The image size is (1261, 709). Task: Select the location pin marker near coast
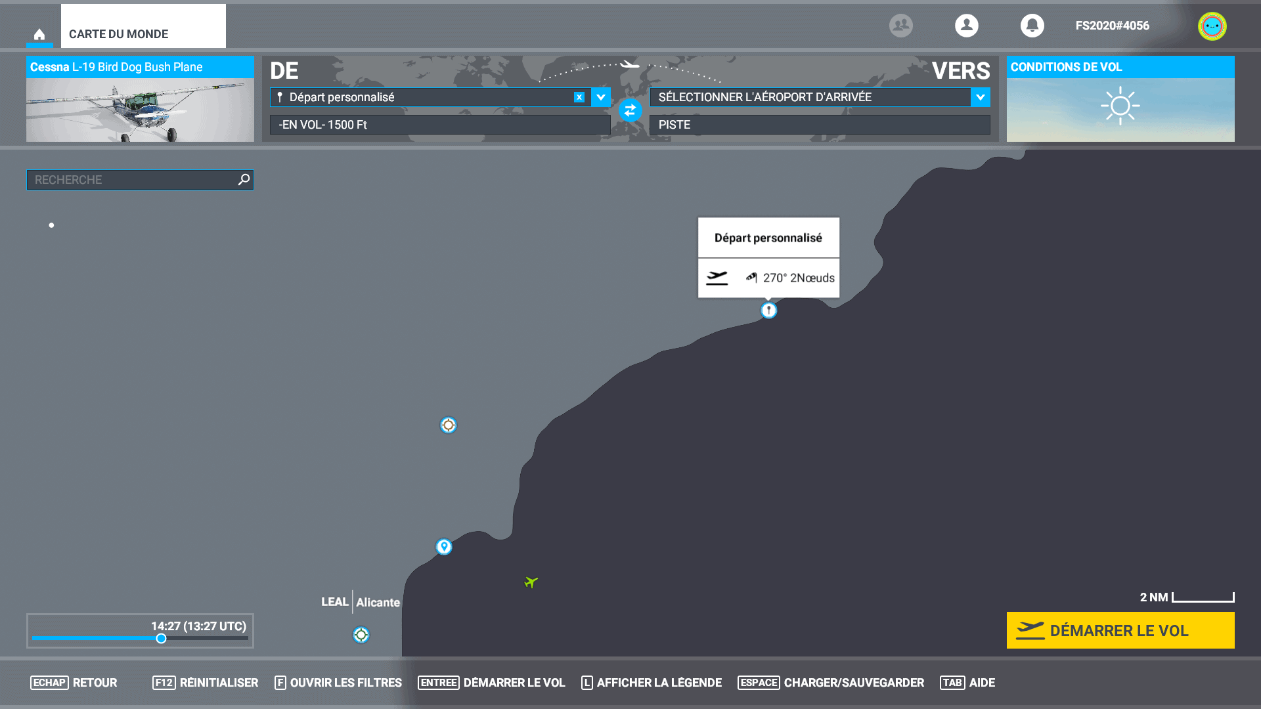444,546
